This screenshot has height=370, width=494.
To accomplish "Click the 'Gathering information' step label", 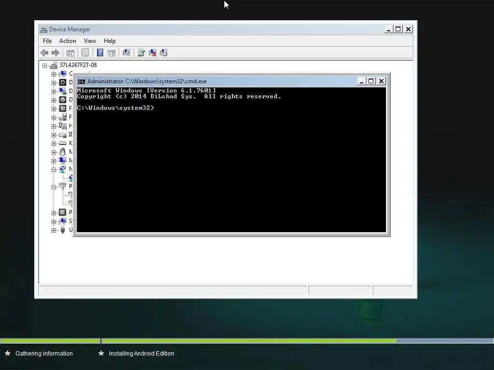I will click(x=44, y=353).
